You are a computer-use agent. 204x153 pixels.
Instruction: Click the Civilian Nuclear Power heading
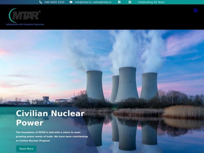[50, 118]
